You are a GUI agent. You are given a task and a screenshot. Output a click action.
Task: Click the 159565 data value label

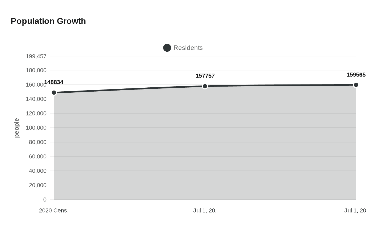pyautogui.click(x=356, y=75)
